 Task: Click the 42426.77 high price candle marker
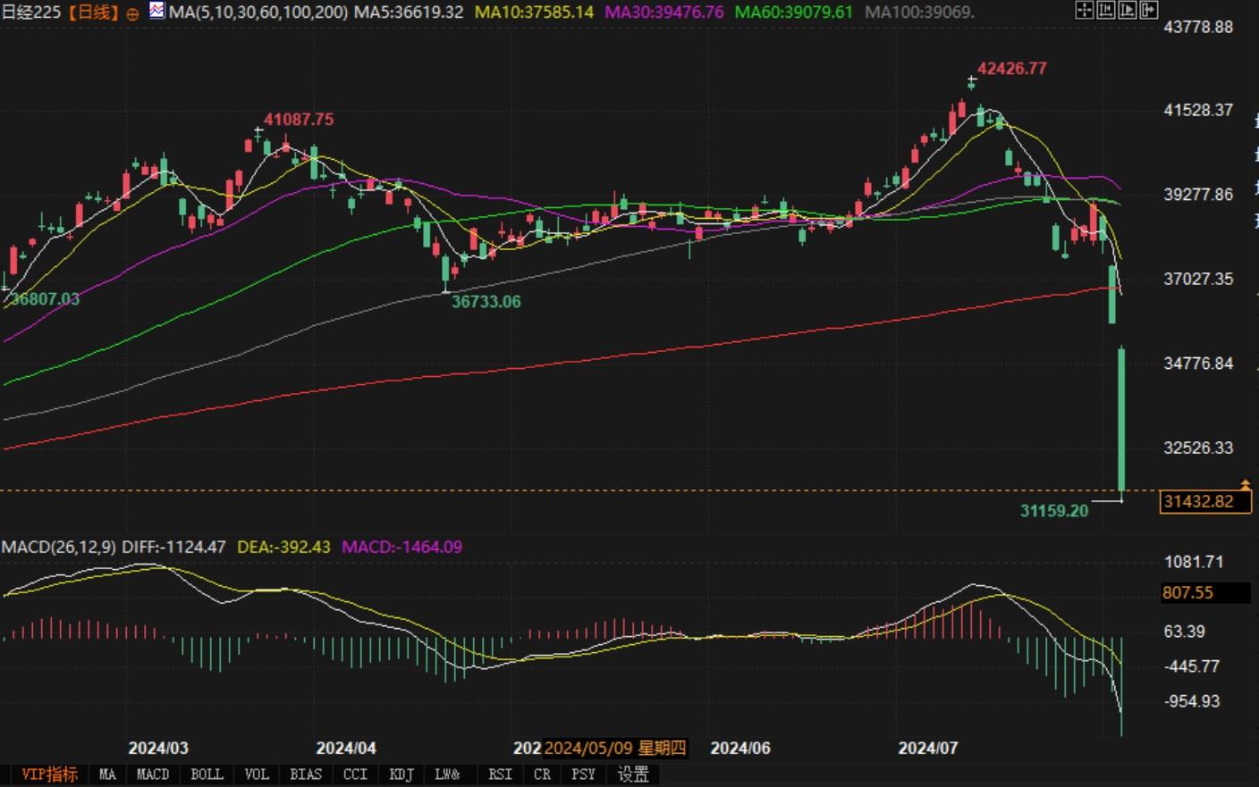click(x=972, y=82)
